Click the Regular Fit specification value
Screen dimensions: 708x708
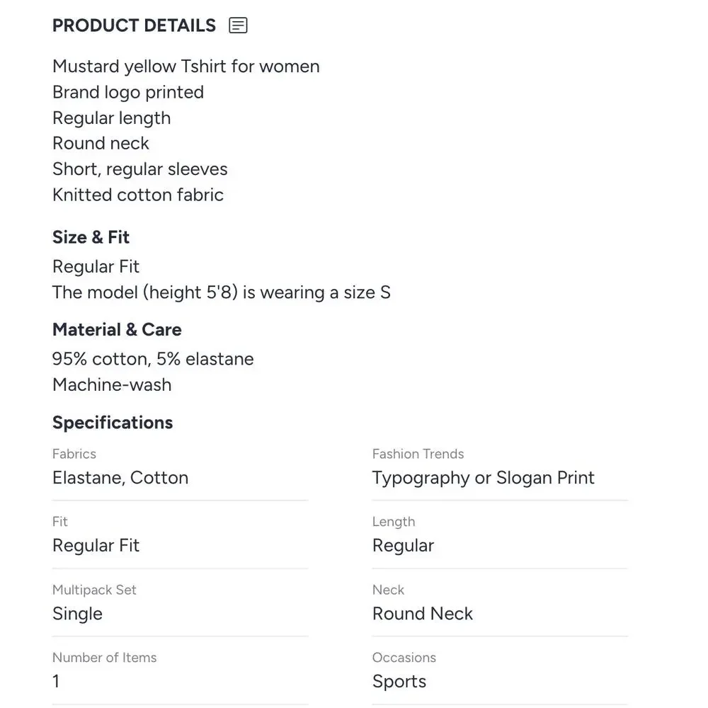click(96, 545)
